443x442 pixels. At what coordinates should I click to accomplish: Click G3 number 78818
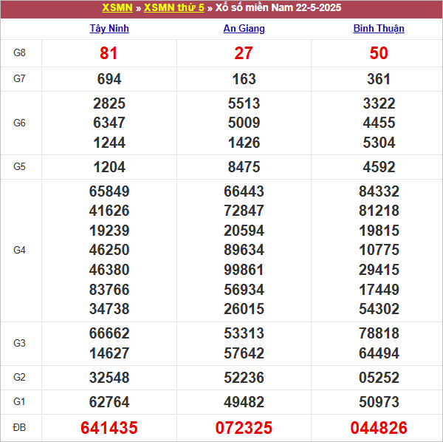click(x=380, y=333)
